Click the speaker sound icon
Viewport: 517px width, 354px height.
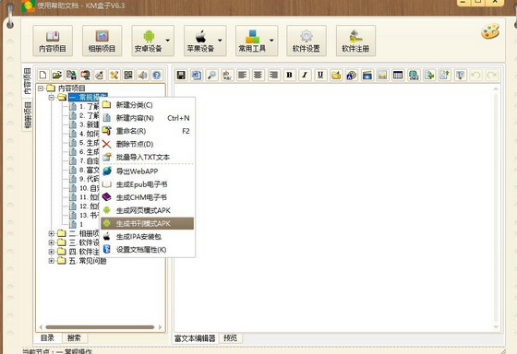pos(142,75)
